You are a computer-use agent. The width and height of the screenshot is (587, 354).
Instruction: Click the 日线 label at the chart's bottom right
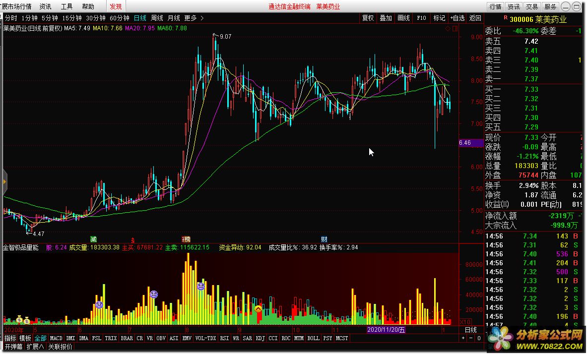[x=470, y=330]
